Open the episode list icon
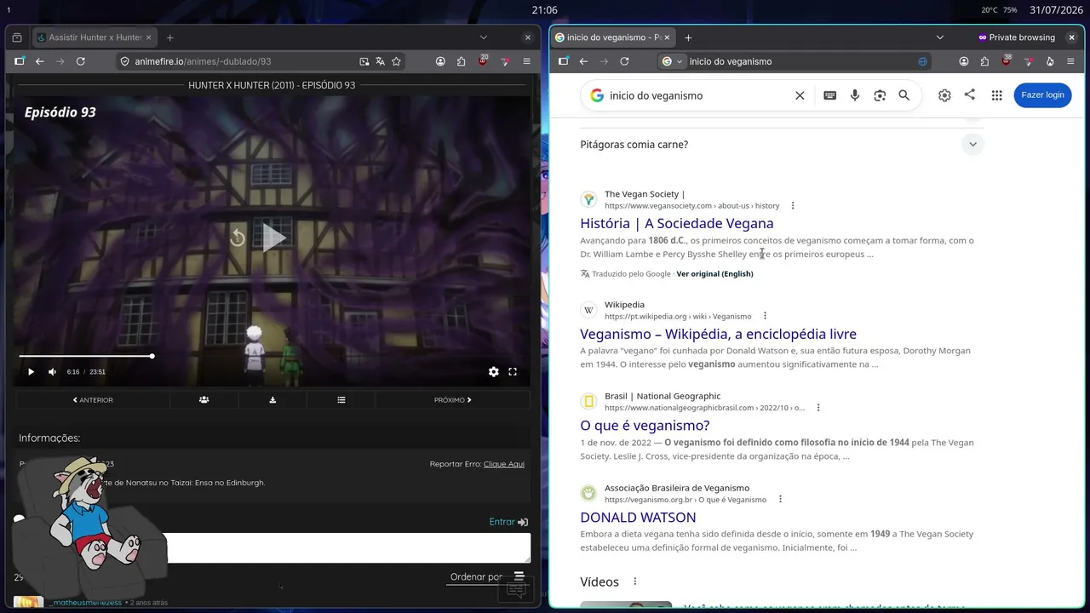 pyautogui.click(x=341, y=400)
